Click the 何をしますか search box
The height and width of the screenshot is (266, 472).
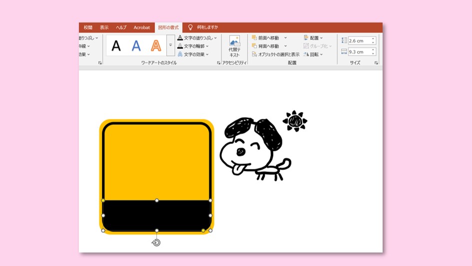[207, 27]
